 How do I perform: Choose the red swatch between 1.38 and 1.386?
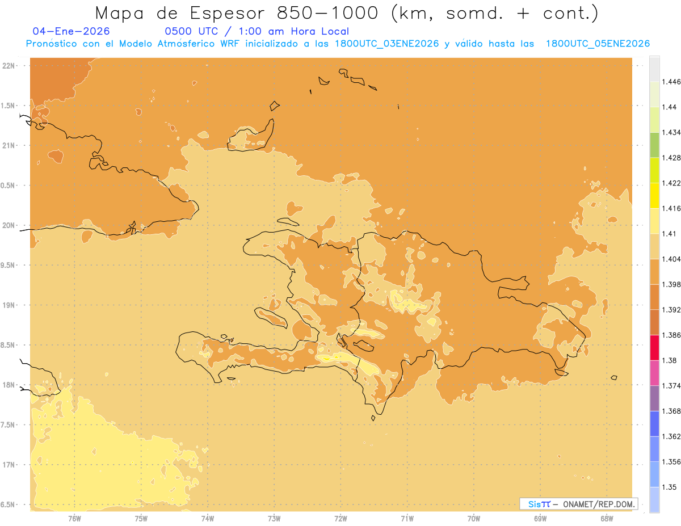point(654,347)
